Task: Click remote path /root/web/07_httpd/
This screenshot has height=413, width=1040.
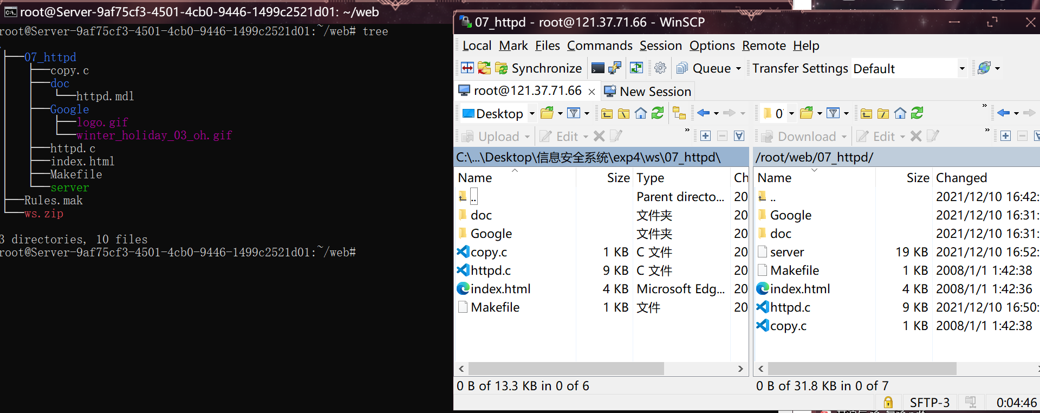Action: [x=814, y=157]
